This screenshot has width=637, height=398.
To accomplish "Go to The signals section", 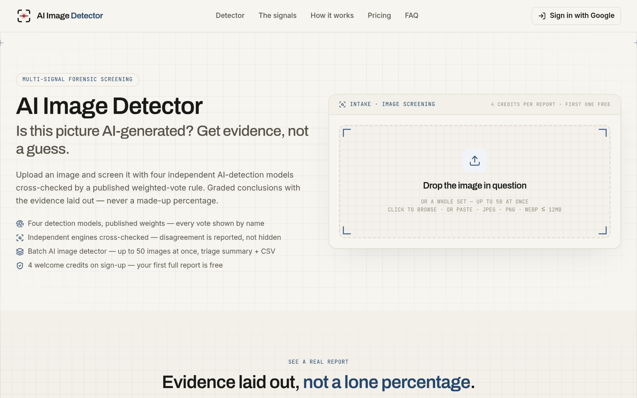I will pyautogui.click(x=277, y=16).
